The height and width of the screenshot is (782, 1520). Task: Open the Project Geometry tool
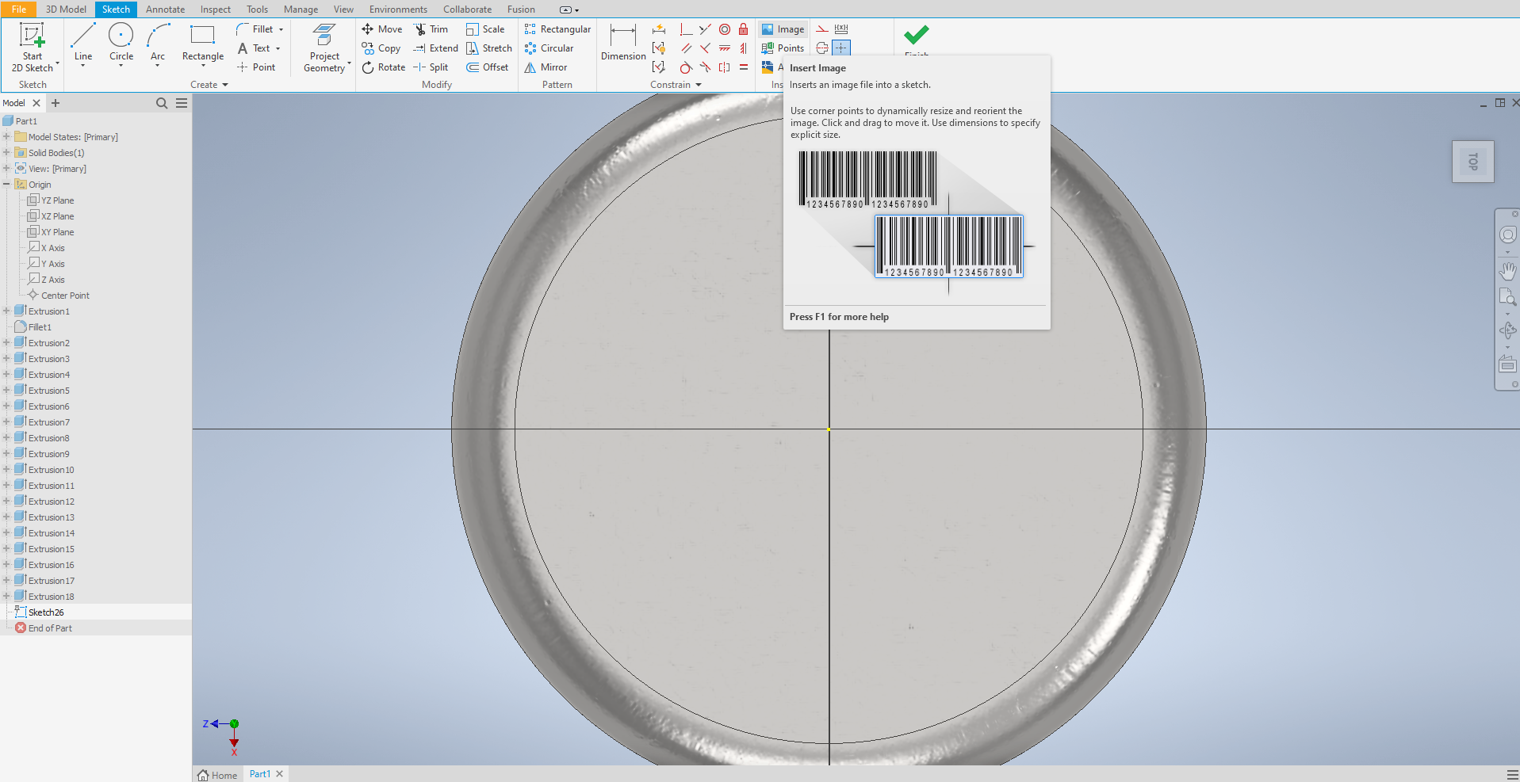[x=325, y=48]
